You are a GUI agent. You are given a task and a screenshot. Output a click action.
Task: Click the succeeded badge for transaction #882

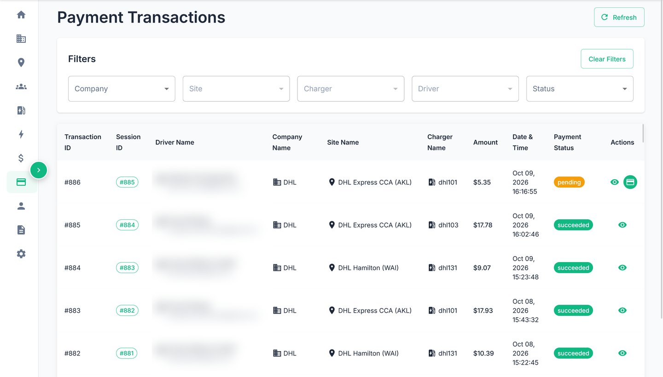pos(573,353)
